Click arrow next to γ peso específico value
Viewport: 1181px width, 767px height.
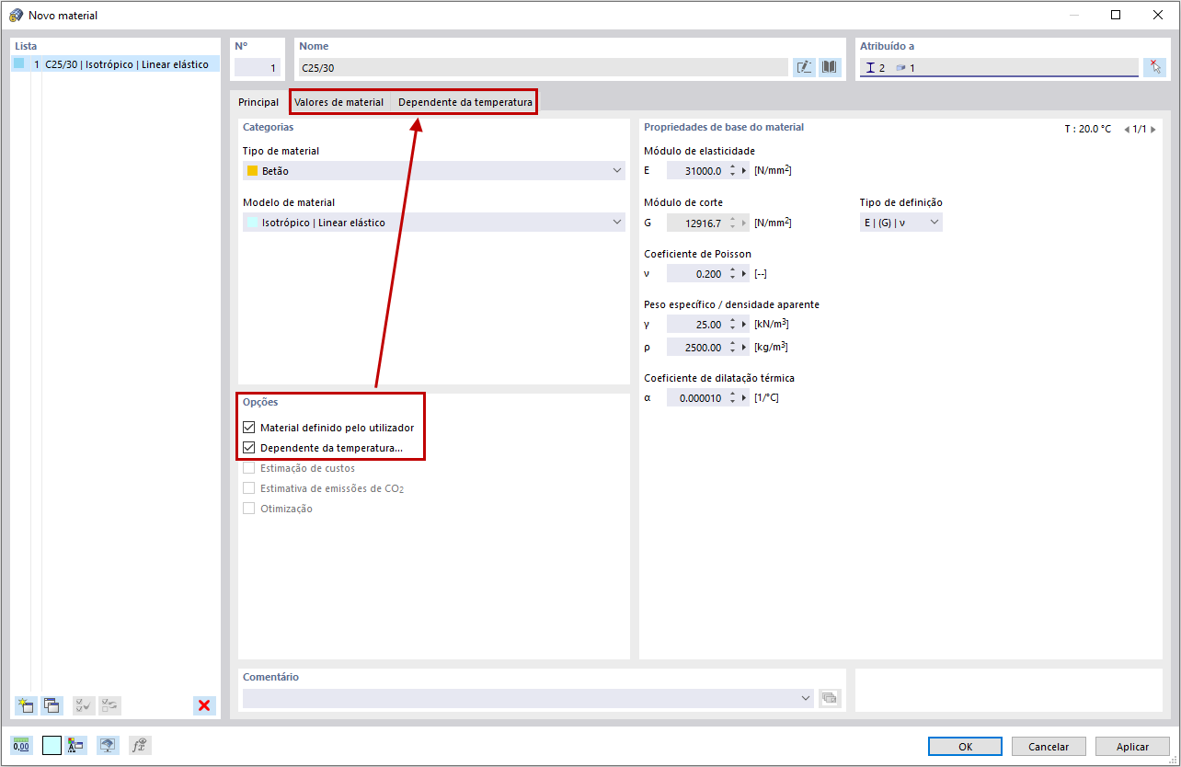745,325
